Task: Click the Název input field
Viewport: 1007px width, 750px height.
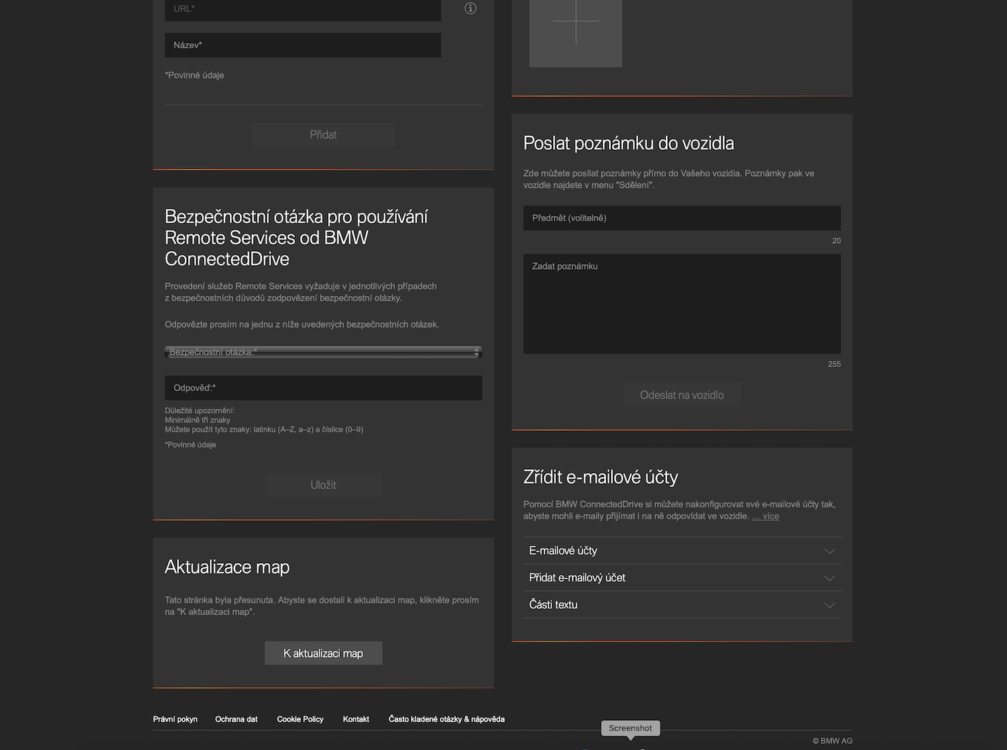Action: 303,45
